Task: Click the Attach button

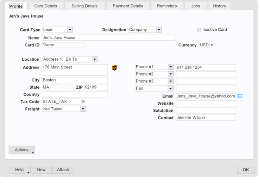Action: (x=63, y=170)
